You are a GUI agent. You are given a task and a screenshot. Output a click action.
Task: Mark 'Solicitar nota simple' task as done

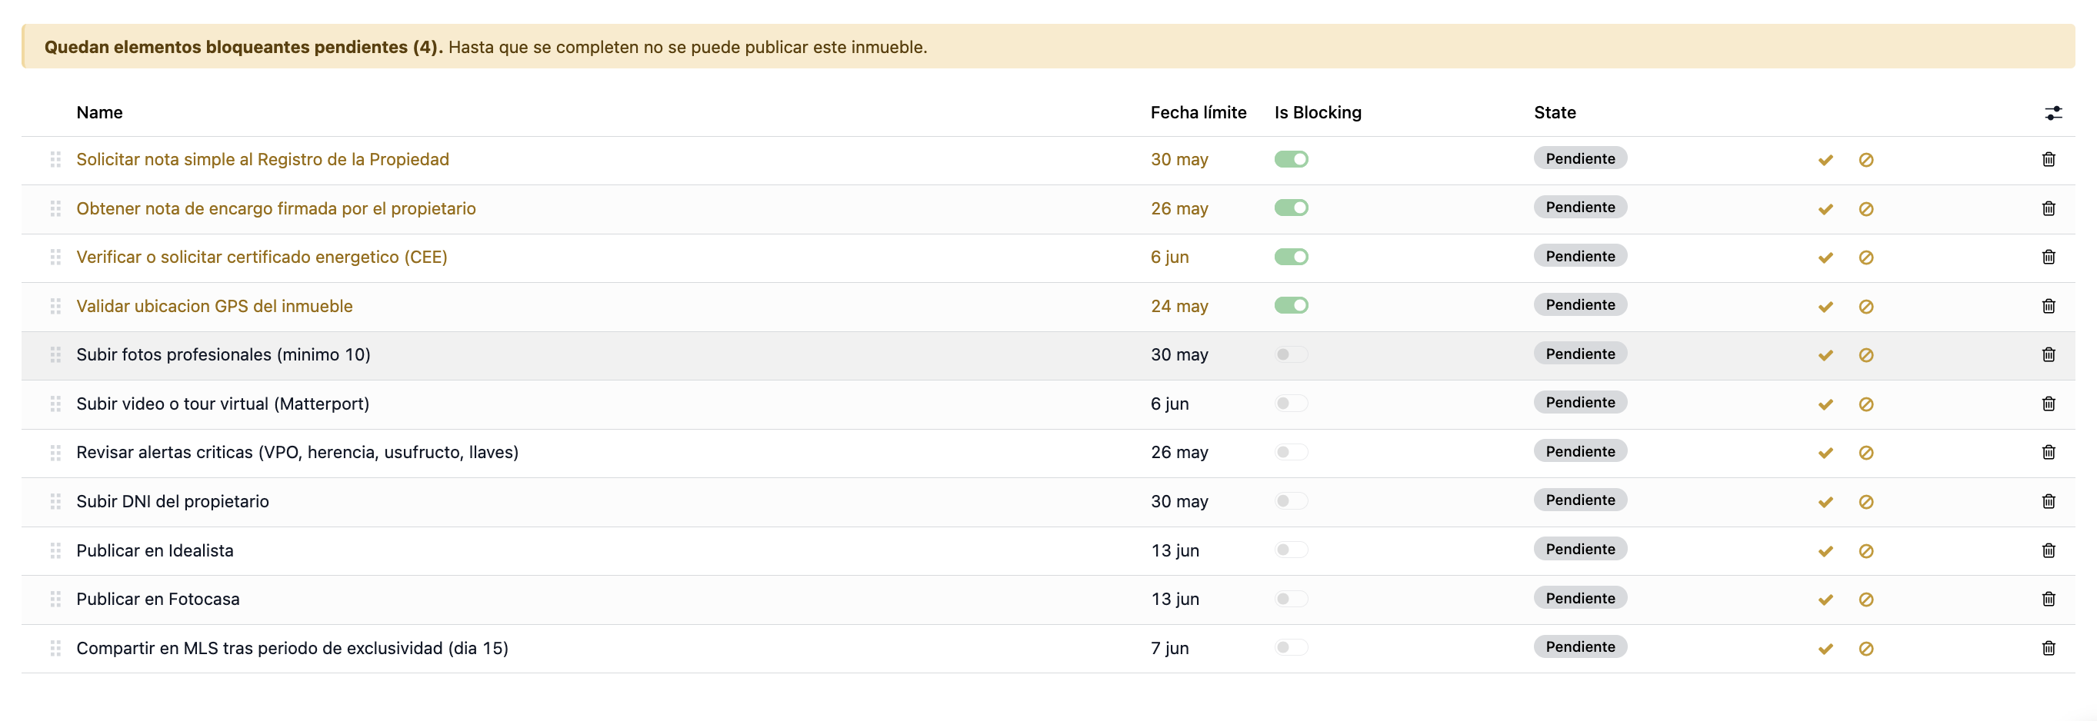click(1825, 161)
